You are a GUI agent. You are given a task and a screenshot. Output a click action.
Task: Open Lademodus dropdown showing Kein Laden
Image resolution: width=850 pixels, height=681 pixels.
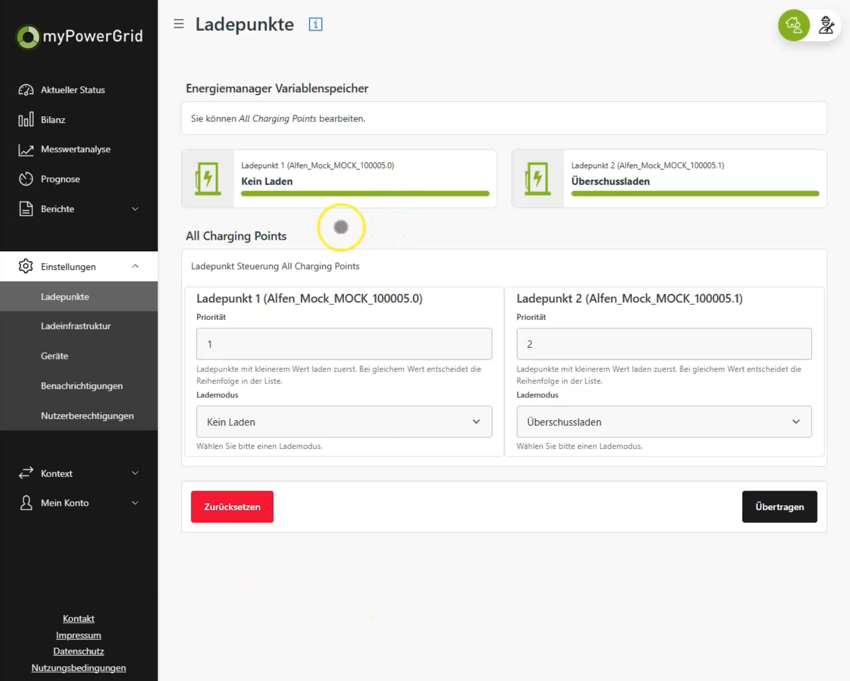344,421
